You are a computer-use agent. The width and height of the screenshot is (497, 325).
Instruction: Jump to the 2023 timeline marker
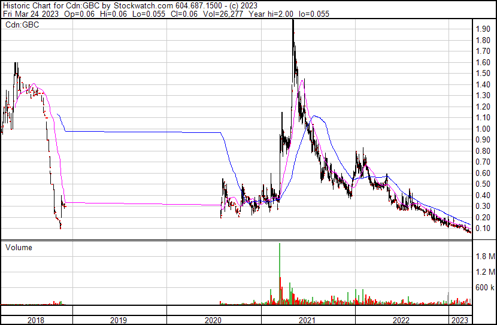(x=460, y=320)
